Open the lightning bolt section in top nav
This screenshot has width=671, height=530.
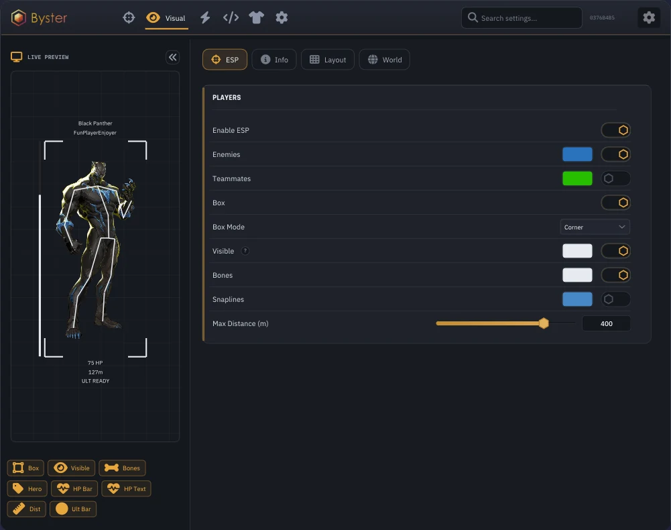point(205,17)
